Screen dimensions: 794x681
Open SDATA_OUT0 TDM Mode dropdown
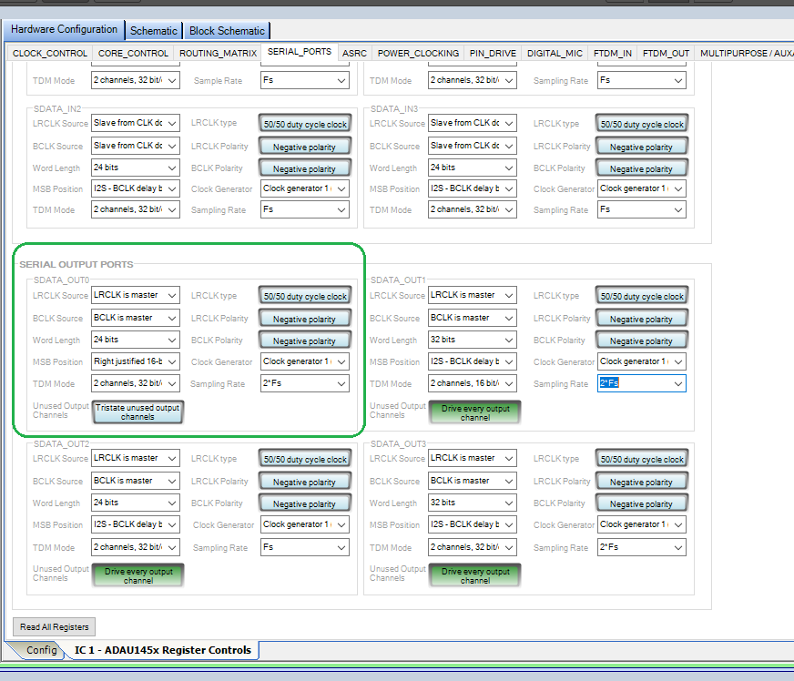(x=135, y=383)
